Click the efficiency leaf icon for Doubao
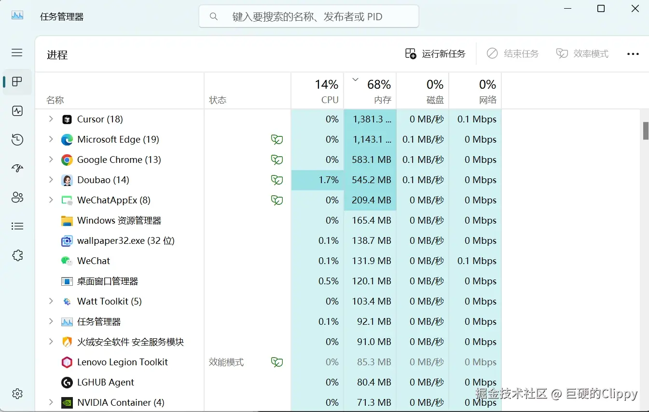 tap(277, 180)
